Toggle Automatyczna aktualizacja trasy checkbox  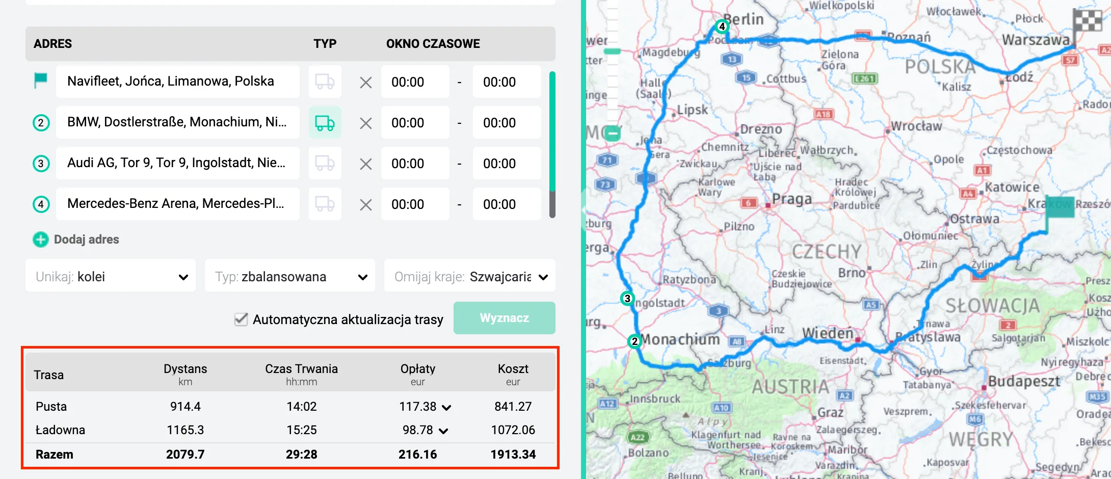click(241, 320)
